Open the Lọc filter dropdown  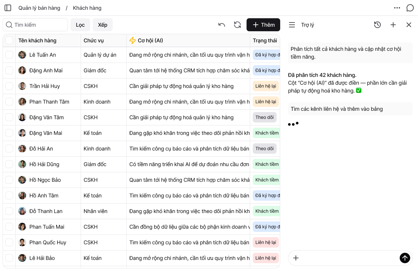click(x=80, y=25)
